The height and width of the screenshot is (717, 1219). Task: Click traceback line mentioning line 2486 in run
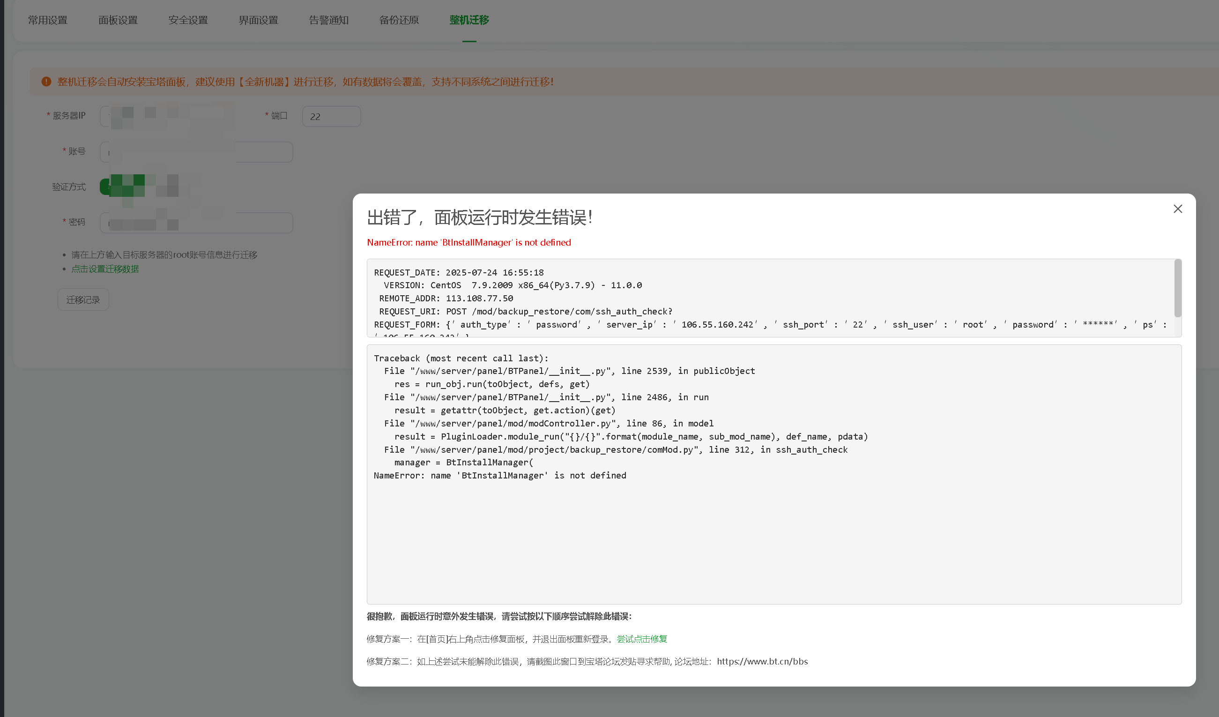[x=547, y=397]
